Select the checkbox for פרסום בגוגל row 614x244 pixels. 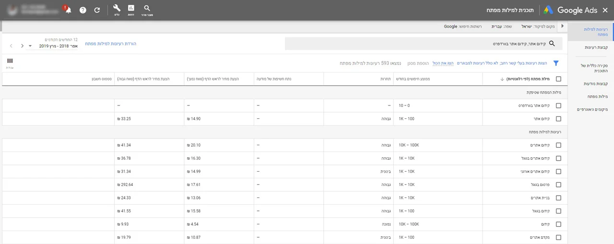(x=558, y=185)
